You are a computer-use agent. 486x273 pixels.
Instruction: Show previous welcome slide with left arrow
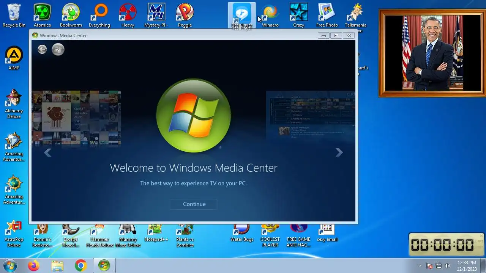click(47, 152)
